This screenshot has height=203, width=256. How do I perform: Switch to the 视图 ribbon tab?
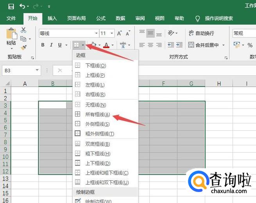coord(159,18)
